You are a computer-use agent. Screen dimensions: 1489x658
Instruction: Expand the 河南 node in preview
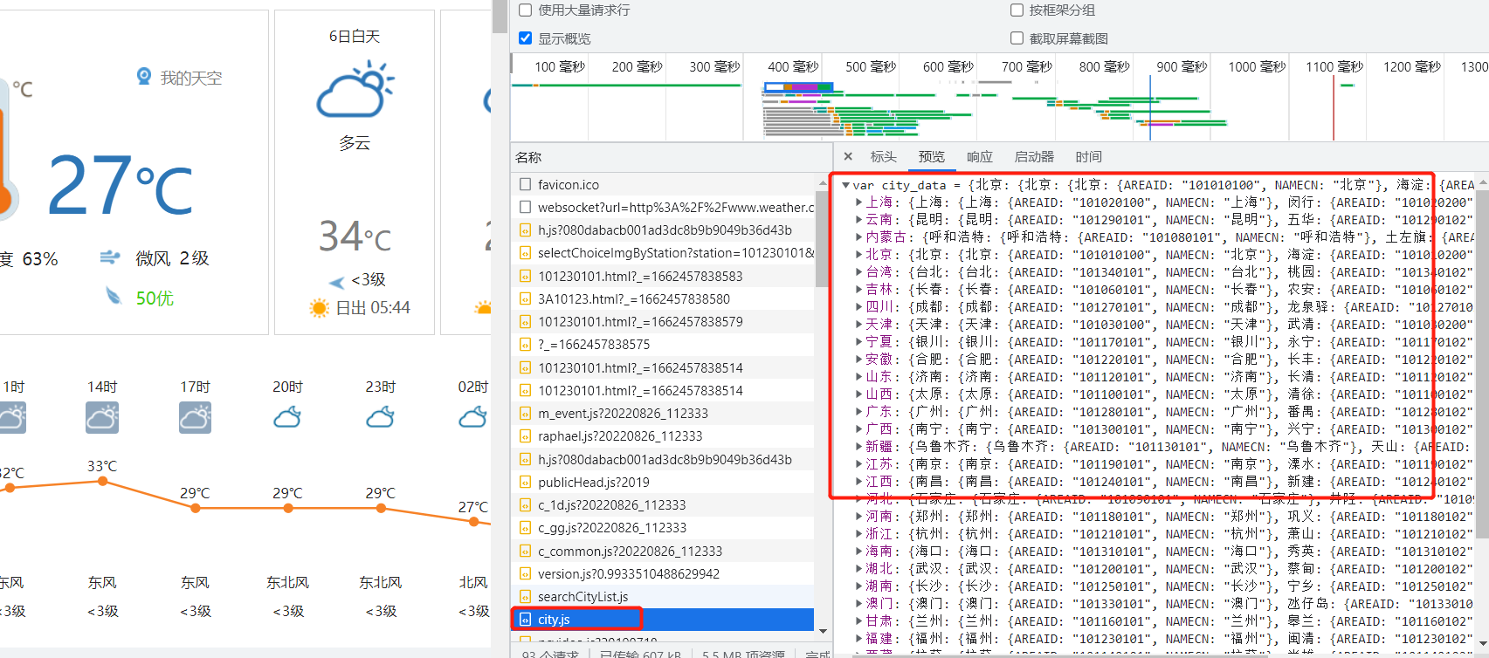click(858, 517)
